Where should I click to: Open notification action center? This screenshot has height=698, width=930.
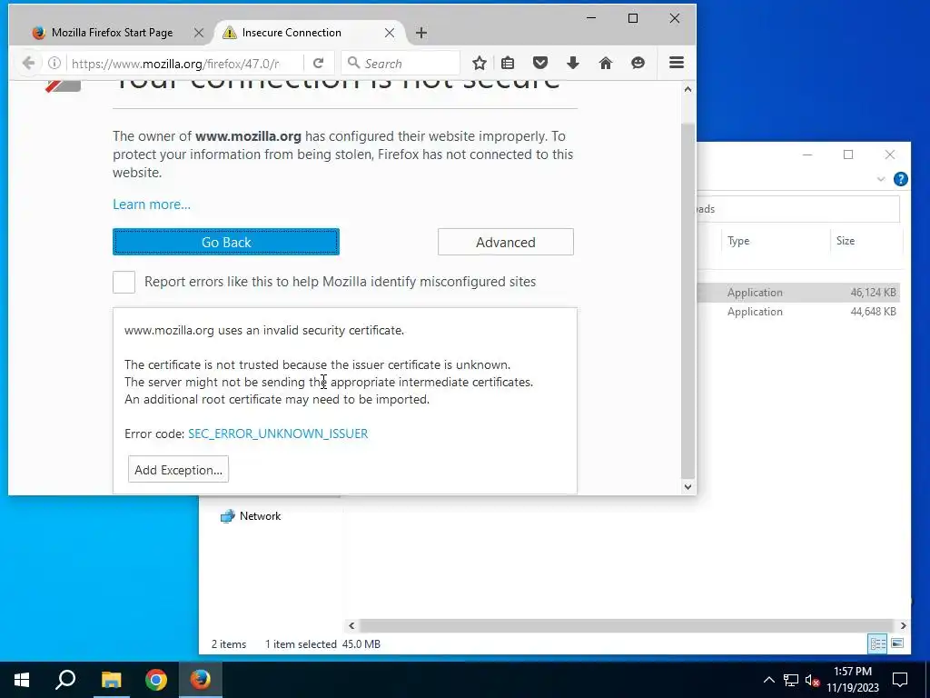pos(900,680)
